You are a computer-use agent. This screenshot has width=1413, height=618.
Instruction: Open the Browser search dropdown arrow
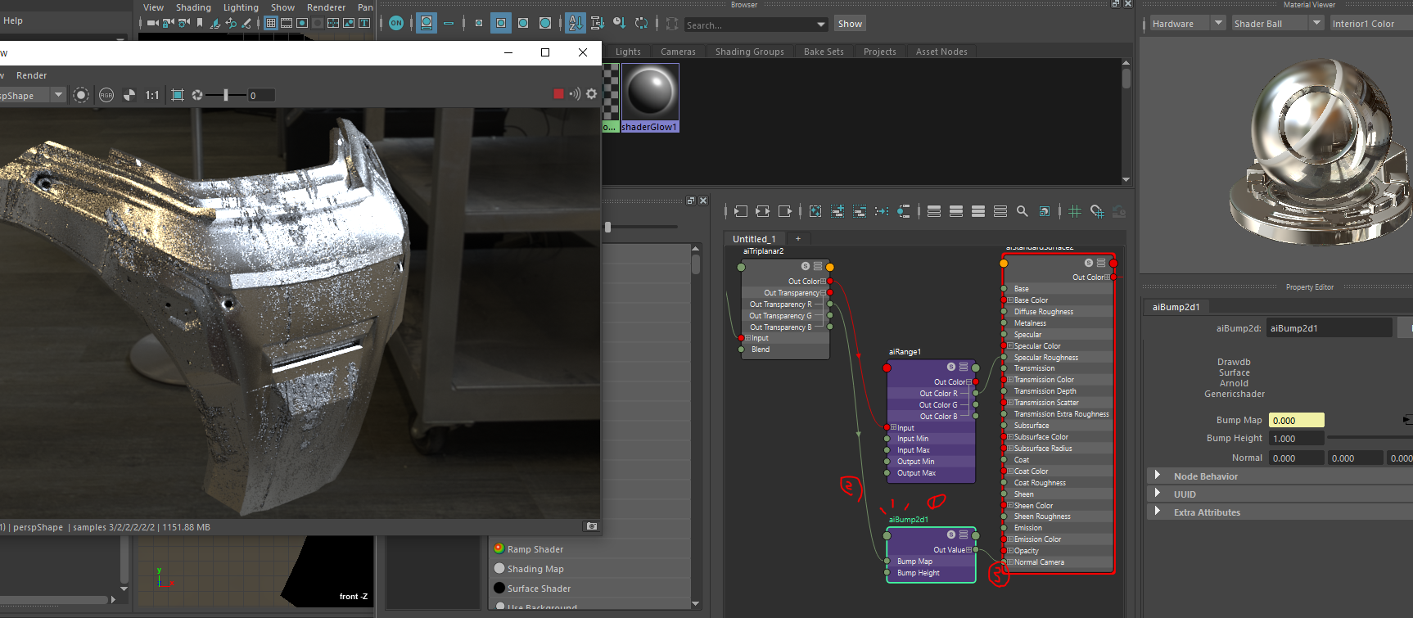tap(821, 25)
